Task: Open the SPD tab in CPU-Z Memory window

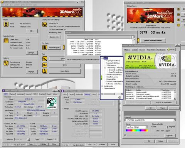Action: [94, 94]
